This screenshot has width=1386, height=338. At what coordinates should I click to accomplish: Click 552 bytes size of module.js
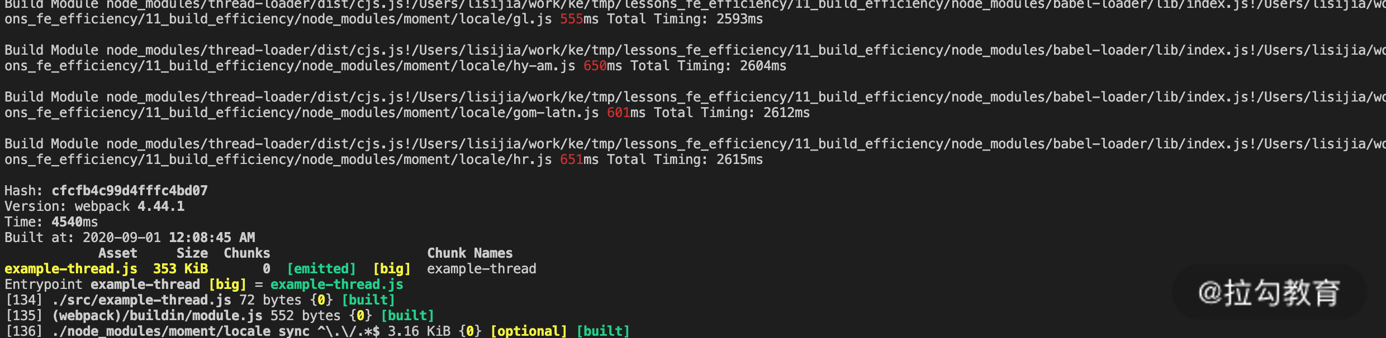click(306, 316)
